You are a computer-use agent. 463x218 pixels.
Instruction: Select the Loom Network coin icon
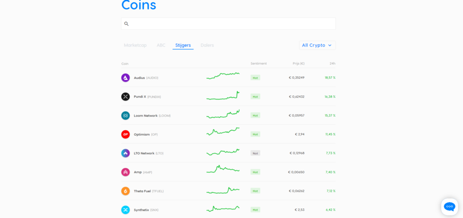(125, 115)
